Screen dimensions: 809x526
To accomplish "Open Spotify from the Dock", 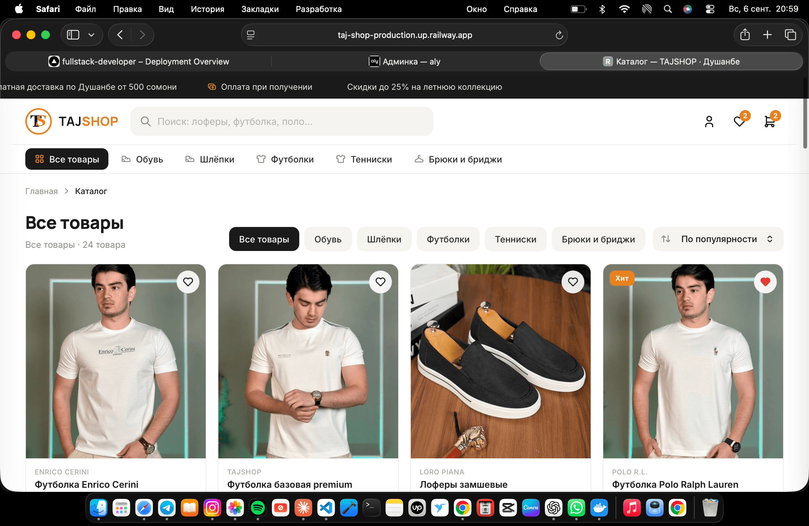I will point(258,508).
